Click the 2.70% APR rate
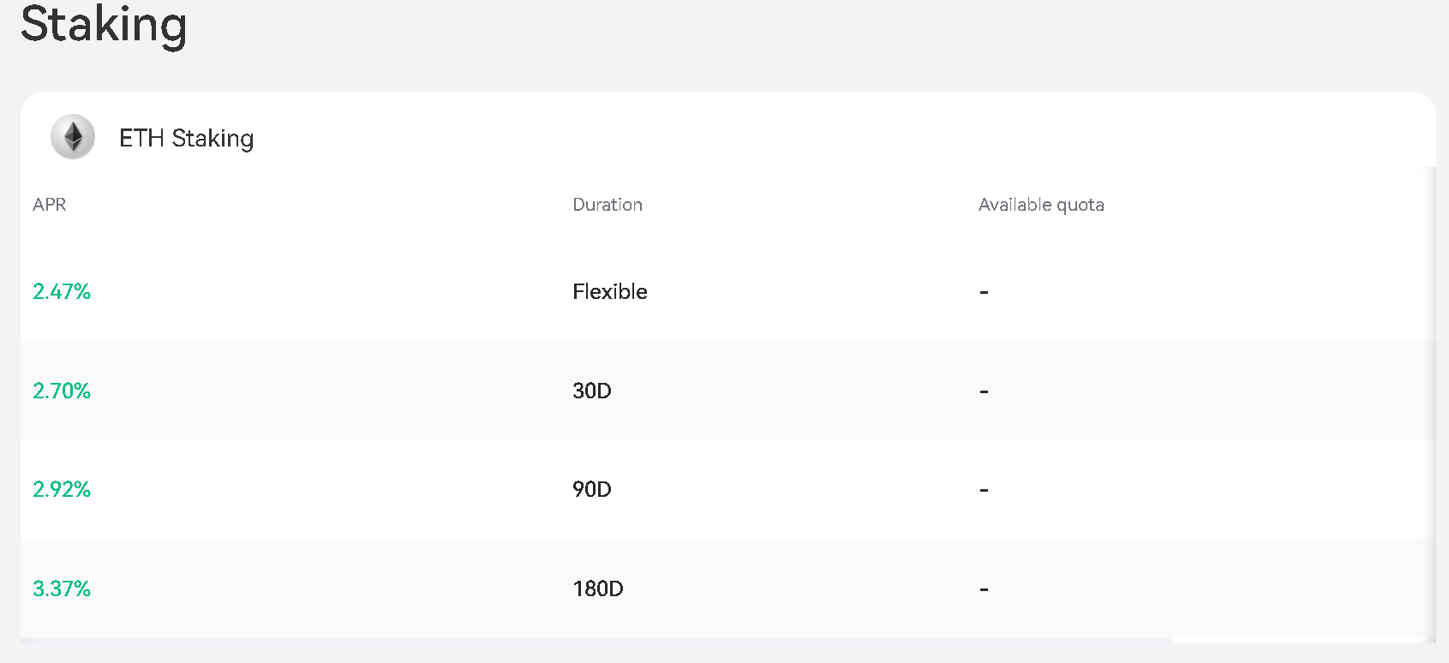The image size is (1449, 663). pos(62,391)
